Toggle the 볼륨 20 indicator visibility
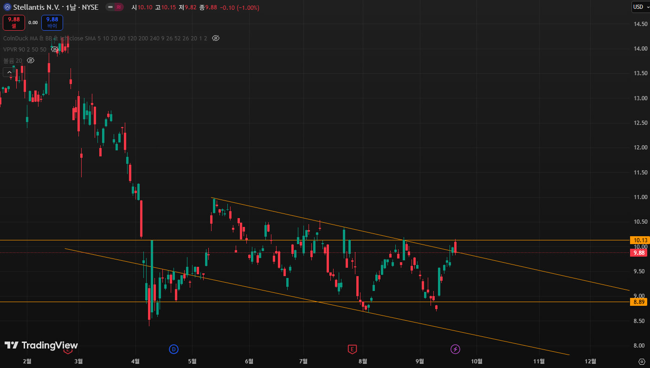 click(31, 60)
